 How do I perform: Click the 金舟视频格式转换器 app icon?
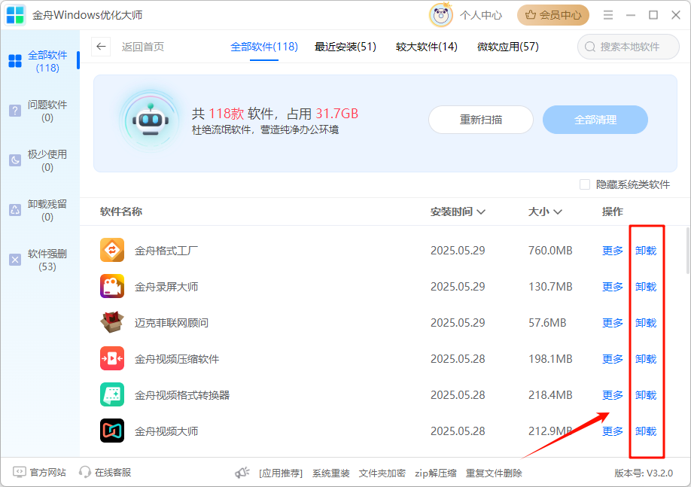(112, 394)
